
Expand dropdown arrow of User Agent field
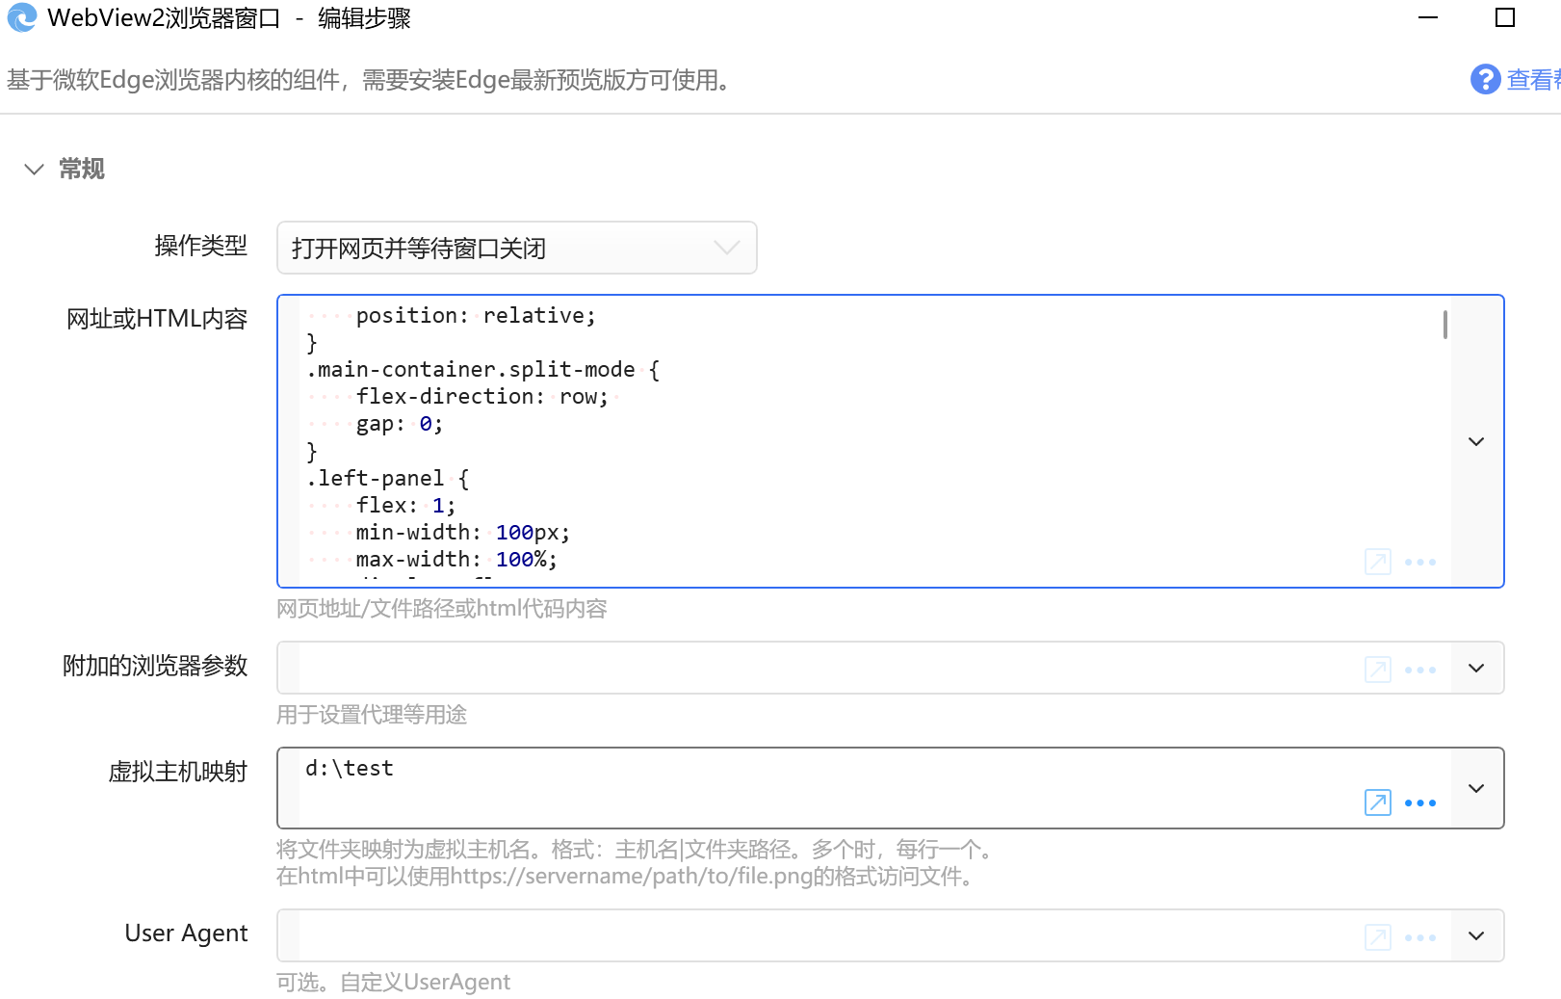click(x=1476, y=935)
